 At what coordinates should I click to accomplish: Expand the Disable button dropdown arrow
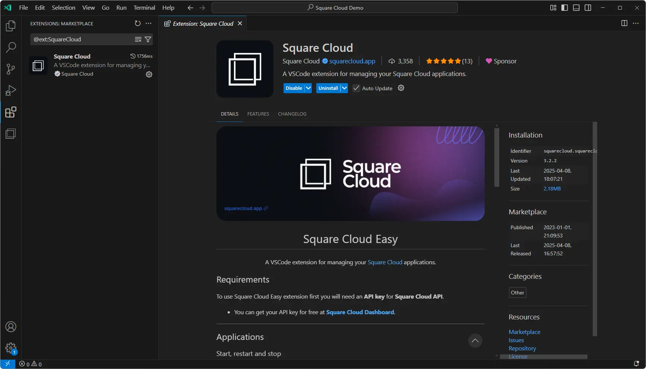(x=308, y=88)
